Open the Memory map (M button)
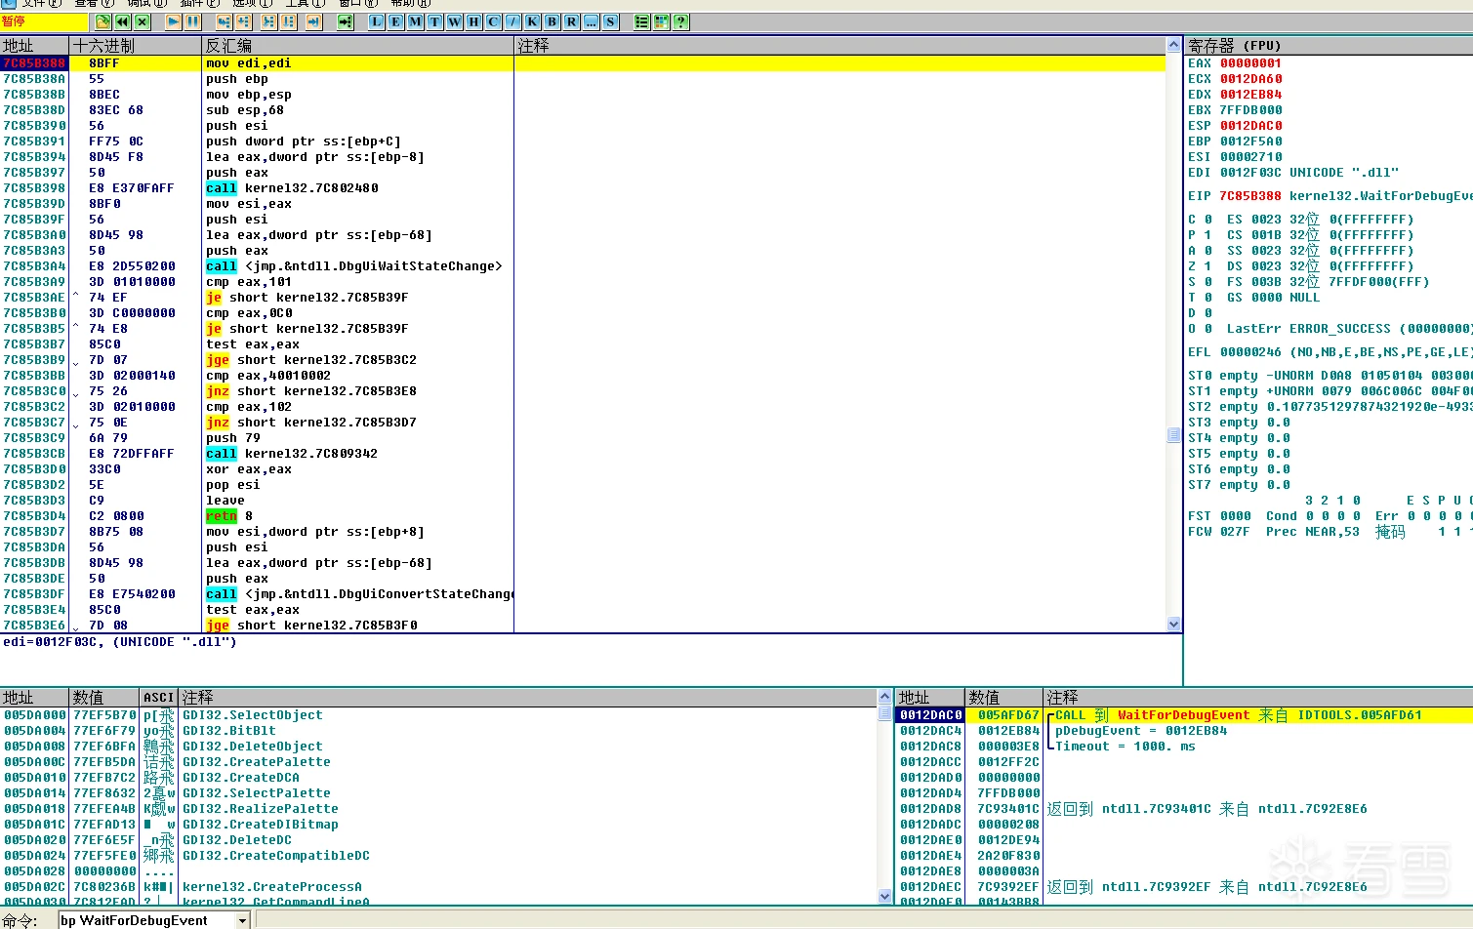 point(416,21)
